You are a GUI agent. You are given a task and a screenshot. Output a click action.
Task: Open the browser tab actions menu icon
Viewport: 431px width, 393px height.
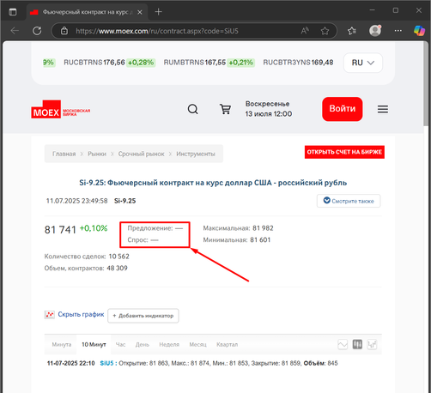(x=13, y=12)
